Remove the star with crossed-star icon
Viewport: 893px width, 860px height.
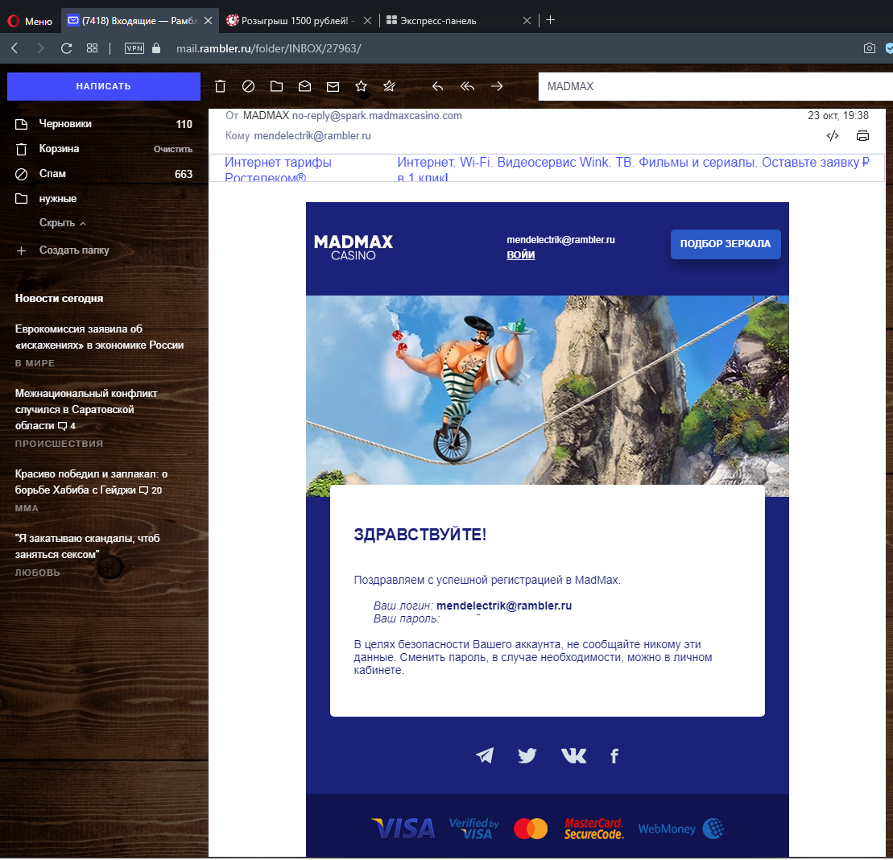point(389,87)
